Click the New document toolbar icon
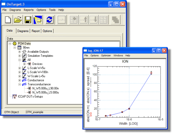 (8, 20)
